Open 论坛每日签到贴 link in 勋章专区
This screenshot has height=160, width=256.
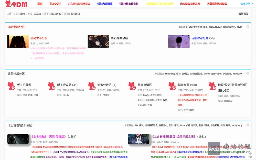click(186, 95)
